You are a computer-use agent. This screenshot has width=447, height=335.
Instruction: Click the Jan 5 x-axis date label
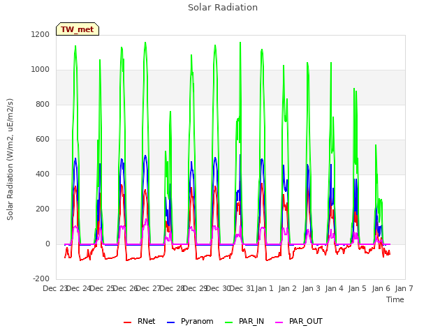pyautogui.click(x=358, y=288)
